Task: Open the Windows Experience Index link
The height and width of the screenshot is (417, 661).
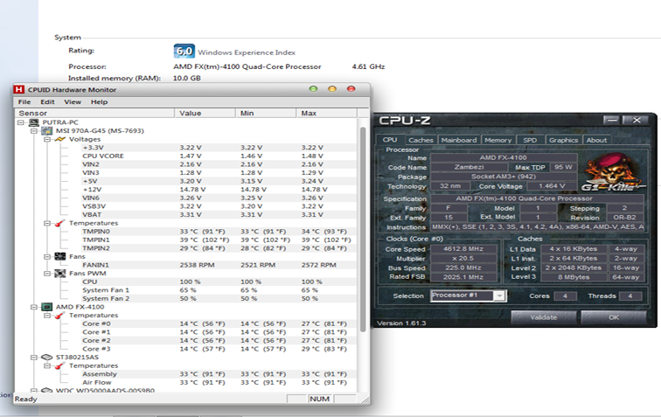Action: click(247, 52)
